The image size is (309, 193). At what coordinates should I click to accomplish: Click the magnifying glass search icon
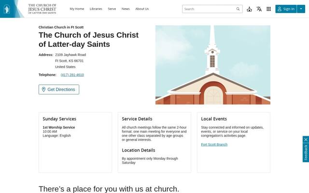(238, 9)
